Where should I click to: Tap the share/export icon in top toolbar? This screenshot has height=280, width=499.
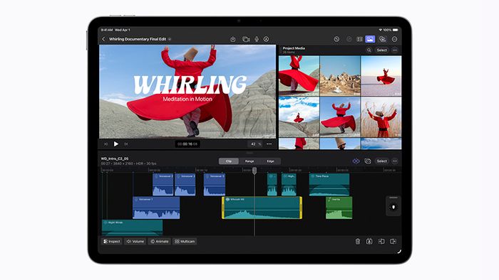pyautogui.click(x=232, y=39)
